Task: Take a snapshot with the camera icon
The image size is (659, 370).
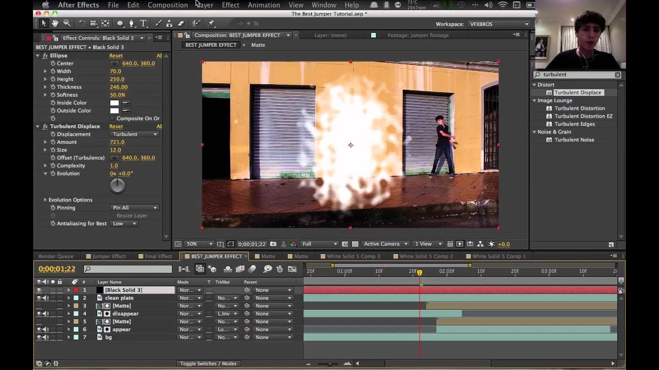Action: (x=273, y=244)
